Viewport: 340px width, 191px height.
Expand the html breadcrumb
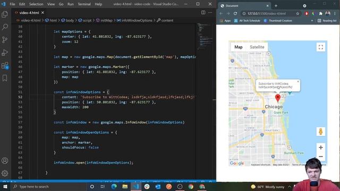click(x=51, y=20)
